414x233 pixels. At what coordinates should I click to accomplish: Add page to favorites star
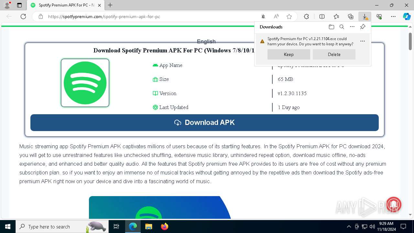289,17
